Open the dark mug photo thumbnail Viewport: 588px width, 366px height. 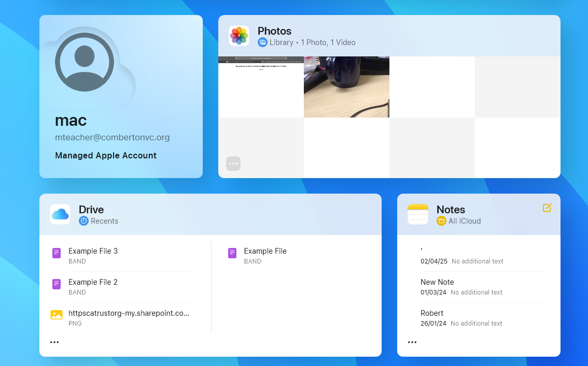tap(346, 87)
